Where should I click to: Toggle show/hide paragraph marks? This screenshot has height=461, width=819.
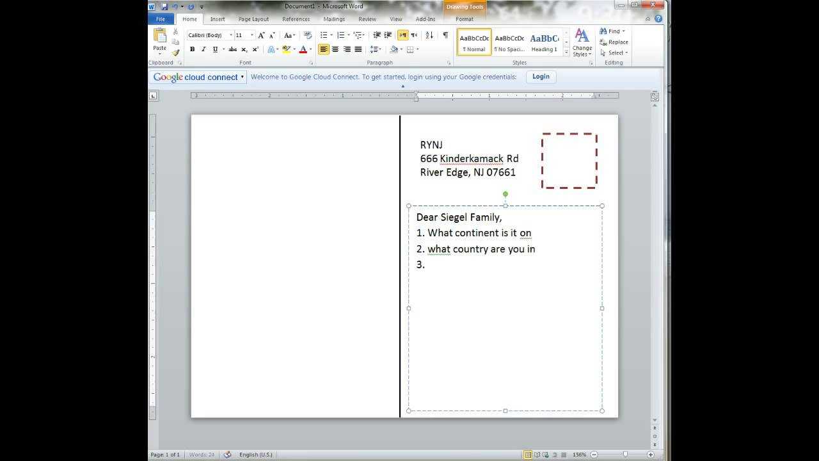pos(445,35)
